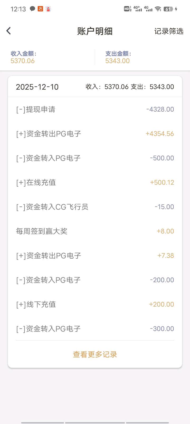Screen dimensions: 190x424
Task: Tap the 支出金额 total summary
Action: tap(118, 57)
